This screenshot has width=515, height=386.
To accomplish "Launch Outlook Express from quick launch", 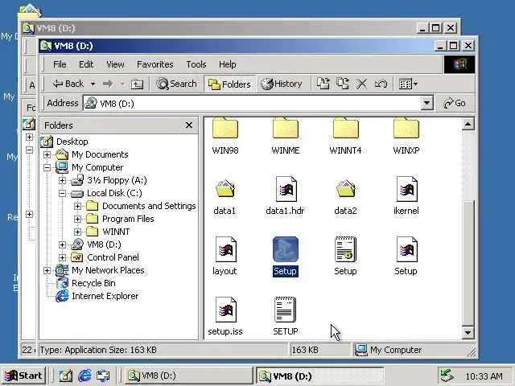I will [x=103, y=376].
